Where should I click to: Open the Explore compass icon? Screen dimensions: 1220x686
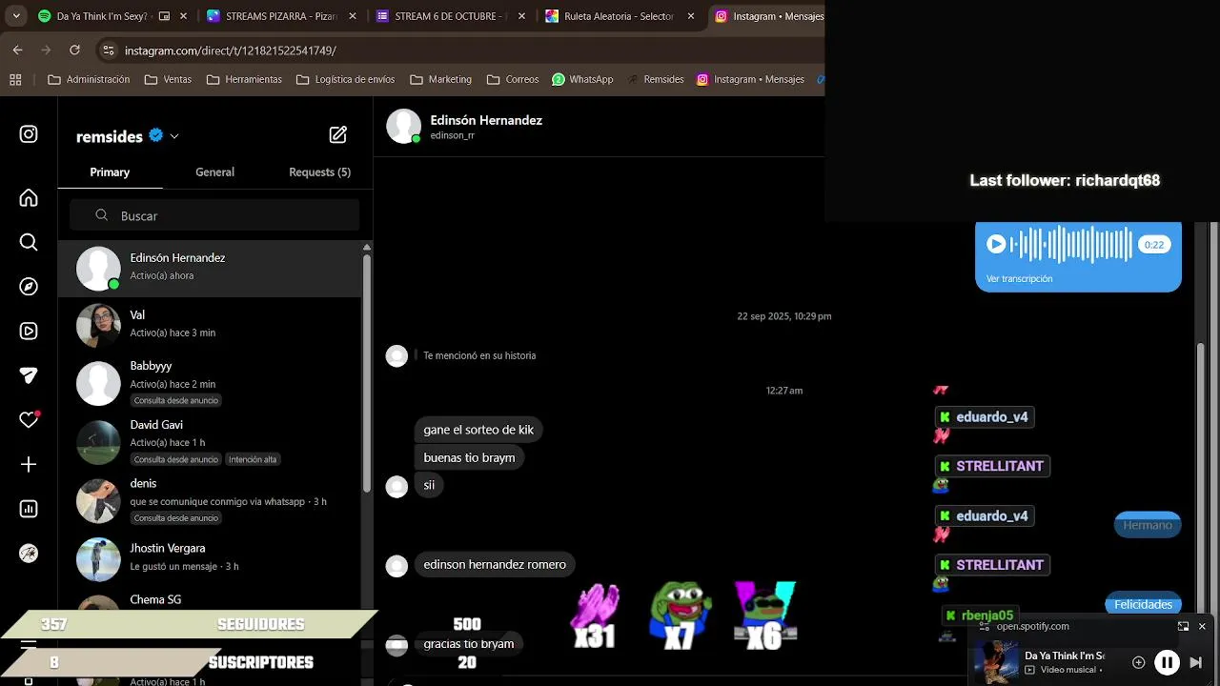pyautogui.click(x=29, y=287)
